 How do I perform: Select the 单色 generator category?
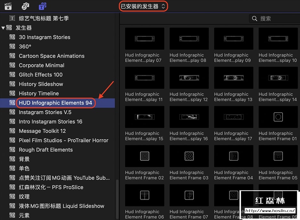click(24, 169)
